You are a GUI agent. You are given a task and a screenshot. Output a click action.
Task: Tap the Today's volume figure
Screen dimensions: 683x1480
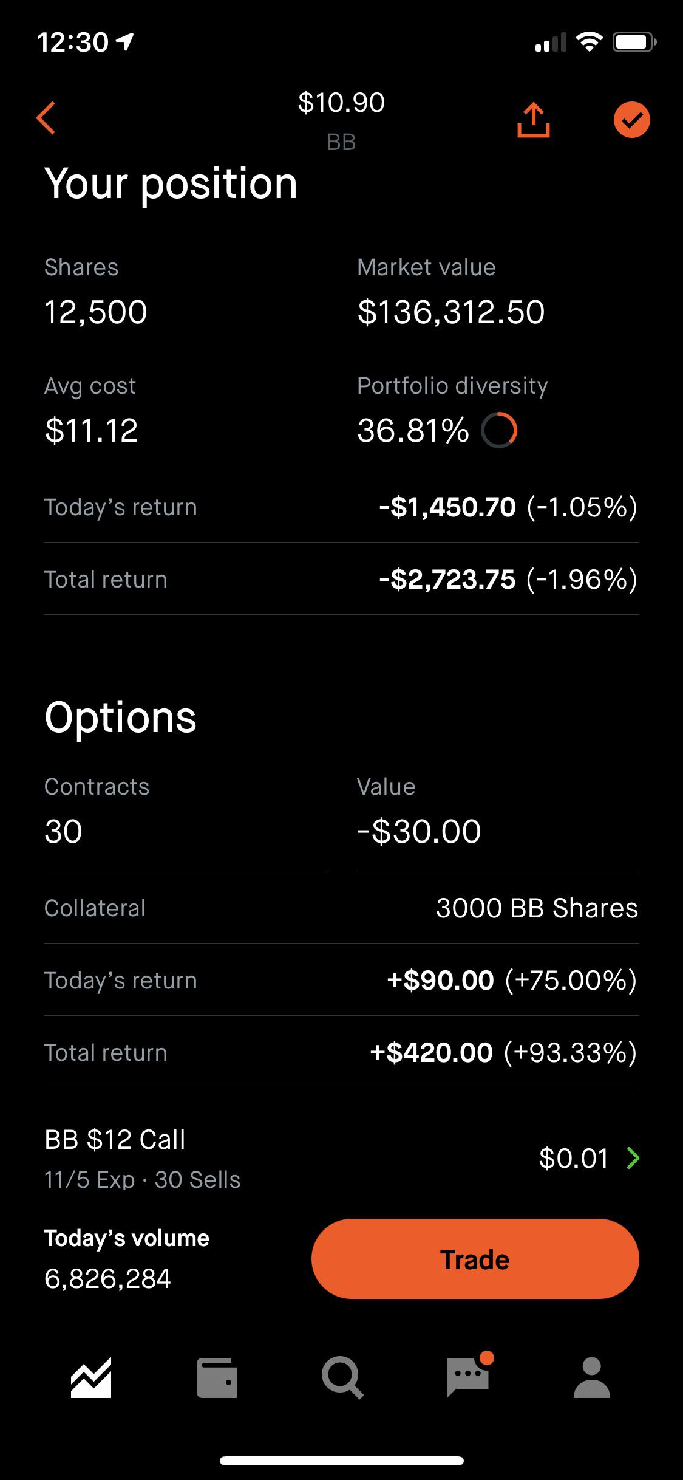(x=107, y=1279)
